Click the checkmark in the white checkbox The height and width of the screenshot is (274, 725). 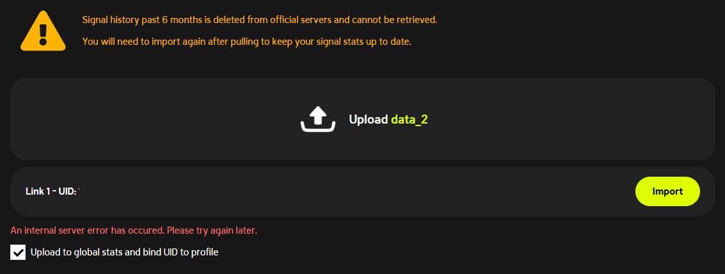click(18, 253)
